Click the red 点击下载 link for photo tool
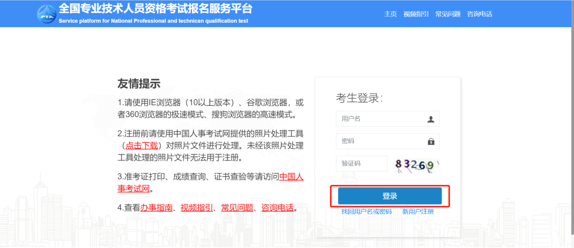Screen dimensions: 574x248 coord(141,145)
